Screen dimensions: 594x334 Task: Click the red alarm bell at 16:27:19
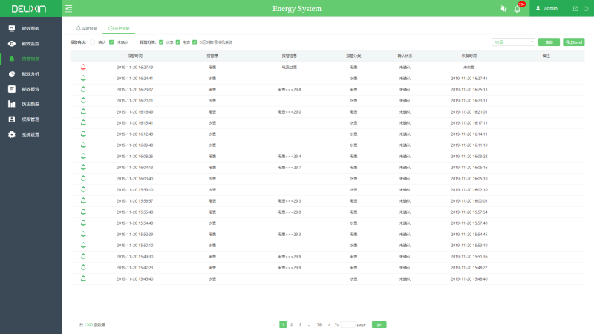coord(83,67)
